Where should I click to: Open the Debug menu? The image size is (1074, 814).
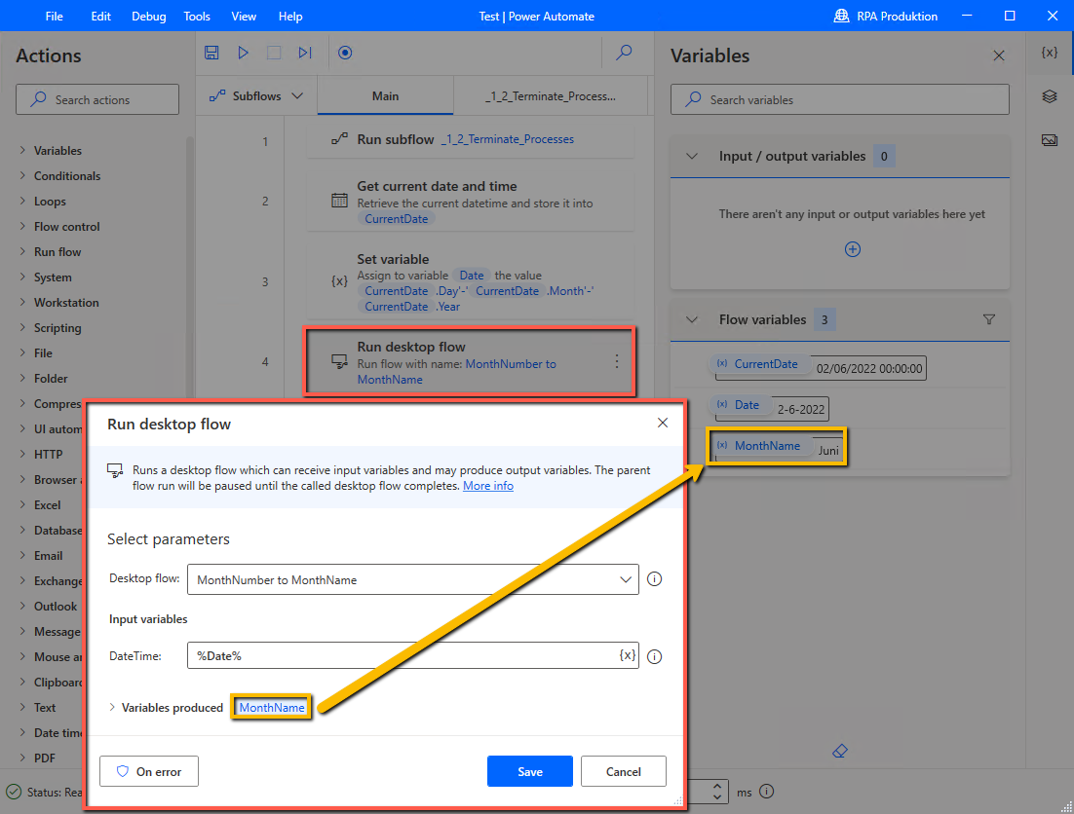point(149,17)
